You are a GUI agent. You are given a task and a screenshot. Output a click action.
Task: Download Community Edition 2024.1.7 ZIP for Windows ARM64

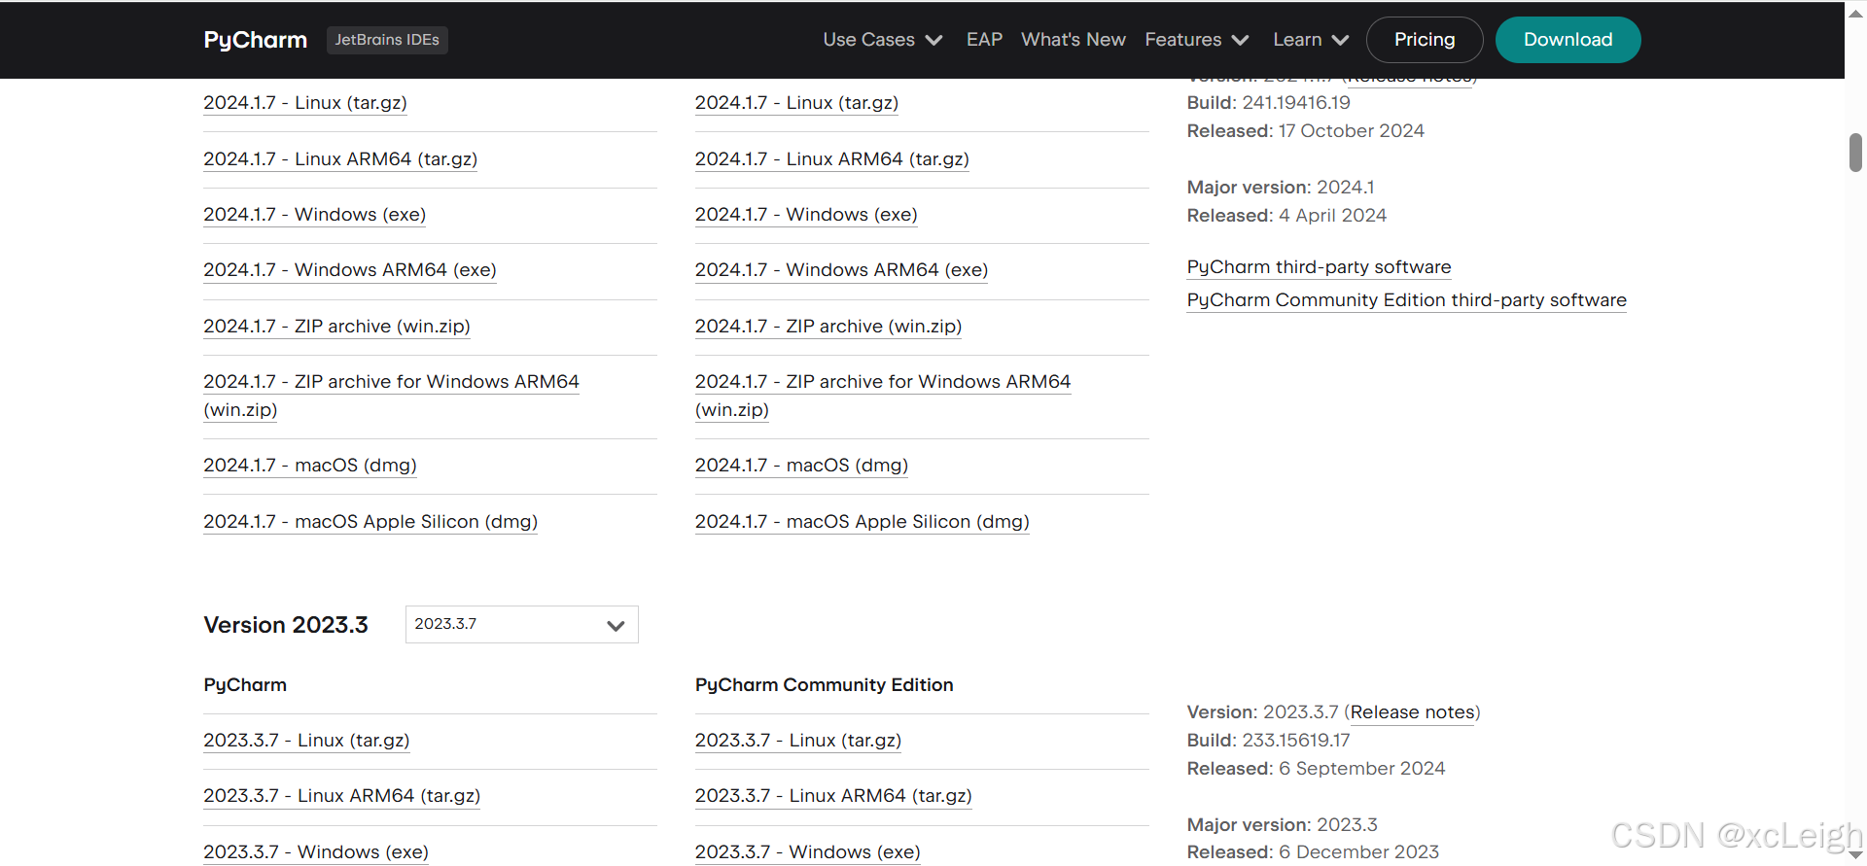[x=883, y=396]
